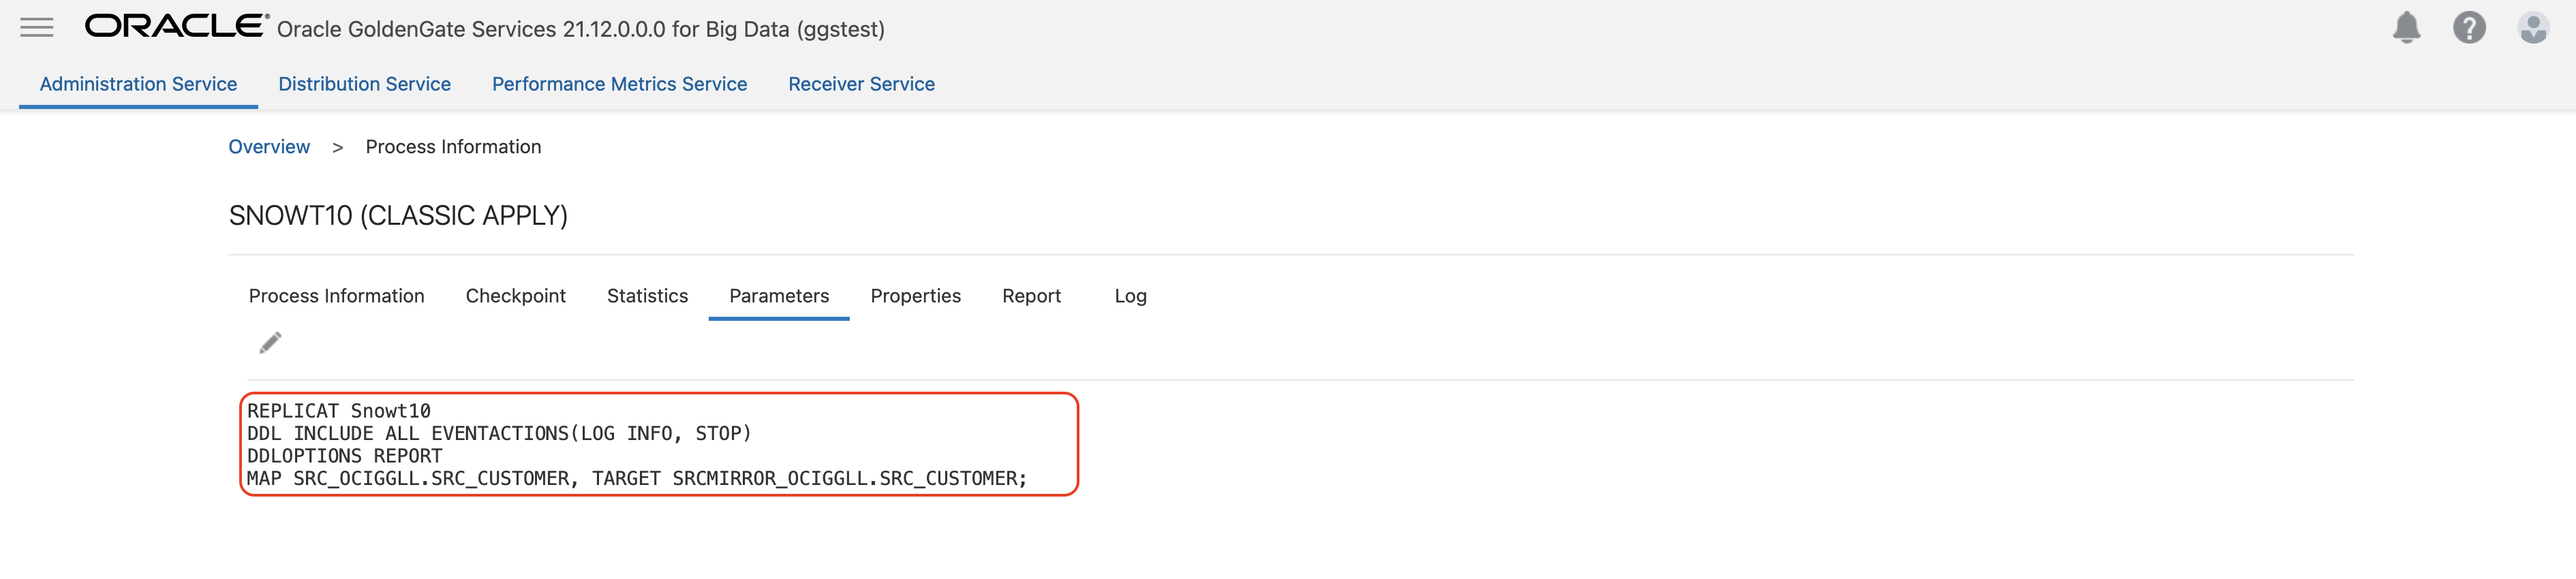Open the Properties tab
This screenshot has height=579, width=2576.
[x=915, y=296]
